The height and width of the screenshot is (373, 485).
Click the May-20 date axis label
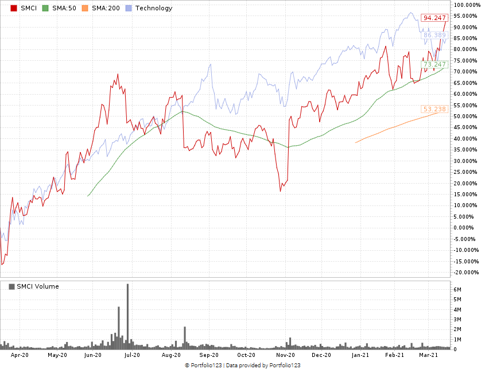pos(57,355)
